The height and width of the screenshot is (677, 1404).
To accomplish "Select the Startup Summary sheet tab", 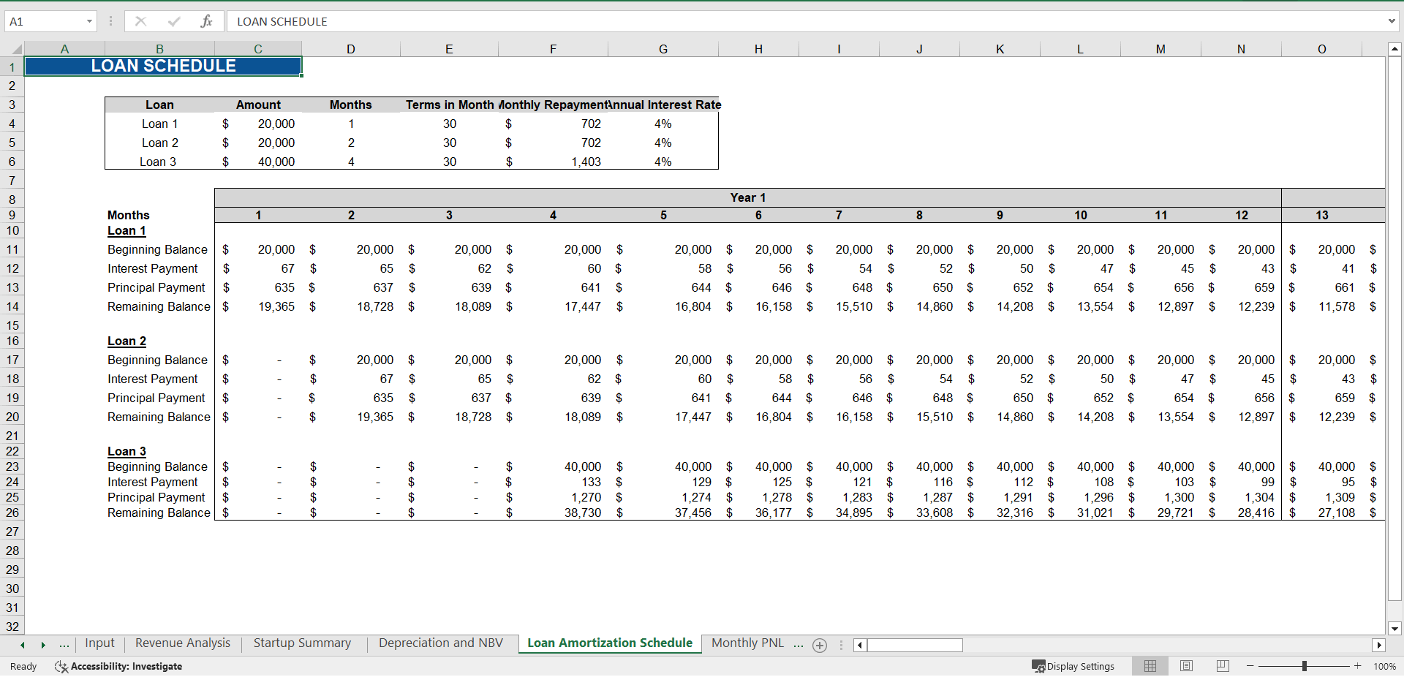I will point(302,643).
